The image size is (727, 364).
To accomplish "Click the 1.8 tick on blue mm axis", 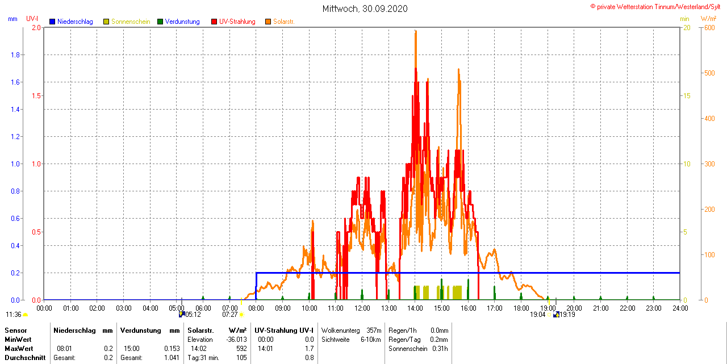I will 15,55.
